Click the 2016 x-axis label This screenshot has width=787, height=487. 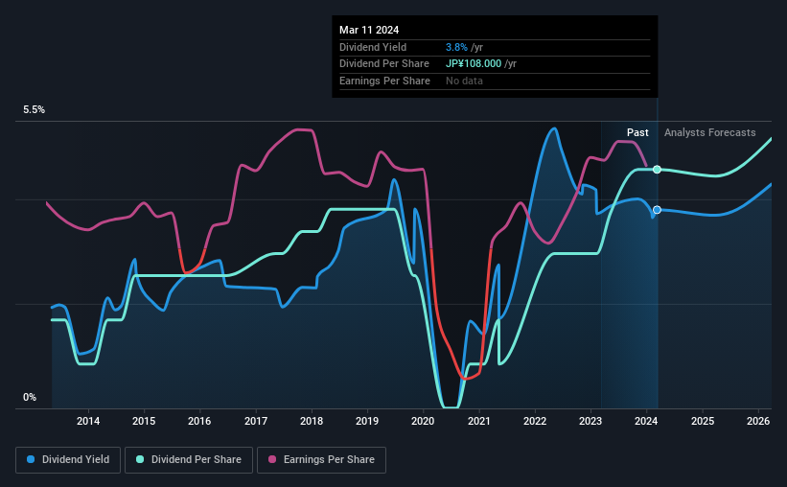(199, 421)
